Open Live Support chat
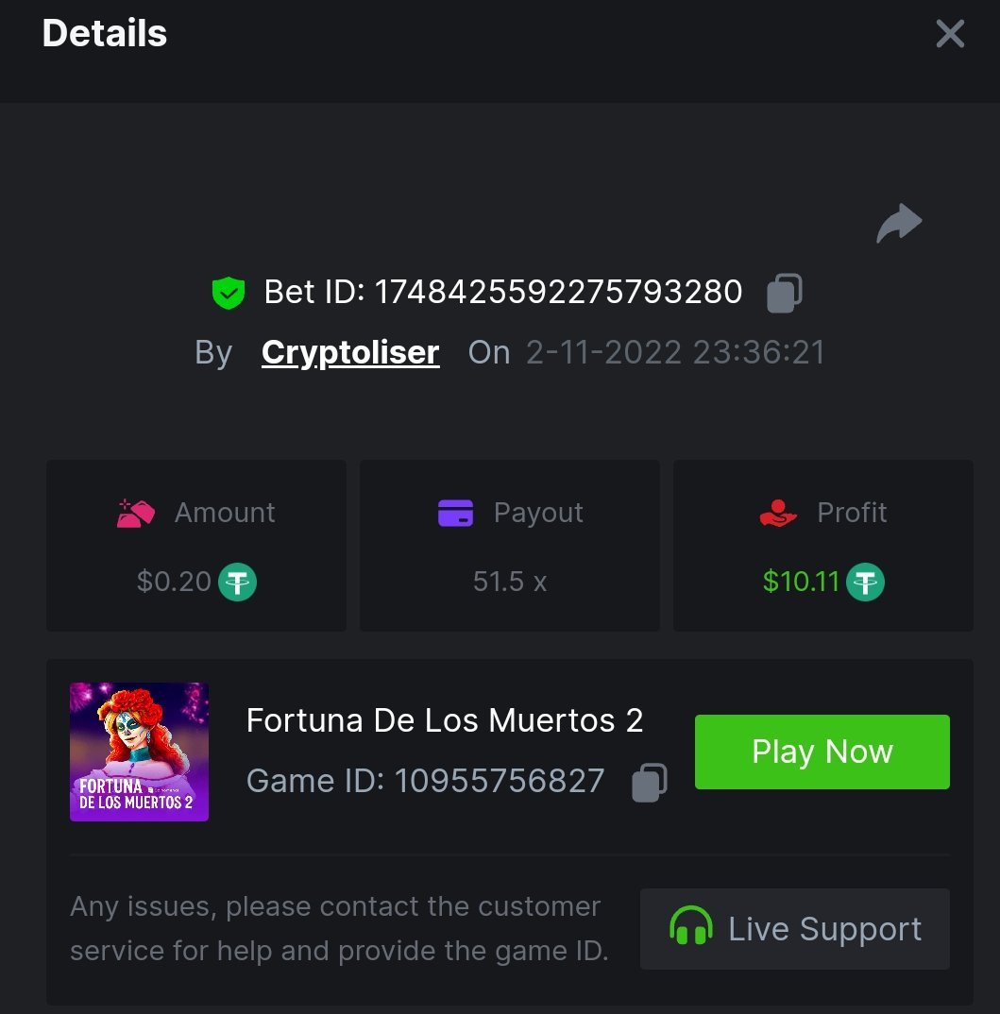This screenshot has width=1000, height=1014. pos(794,928)
